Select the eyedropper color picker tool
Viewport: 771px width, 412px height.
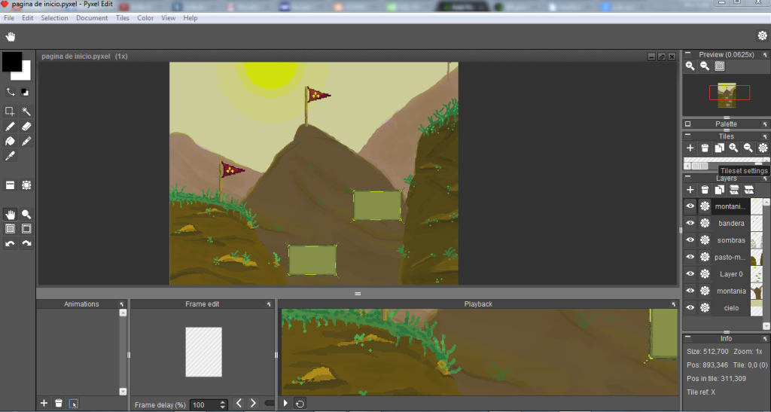10,156
